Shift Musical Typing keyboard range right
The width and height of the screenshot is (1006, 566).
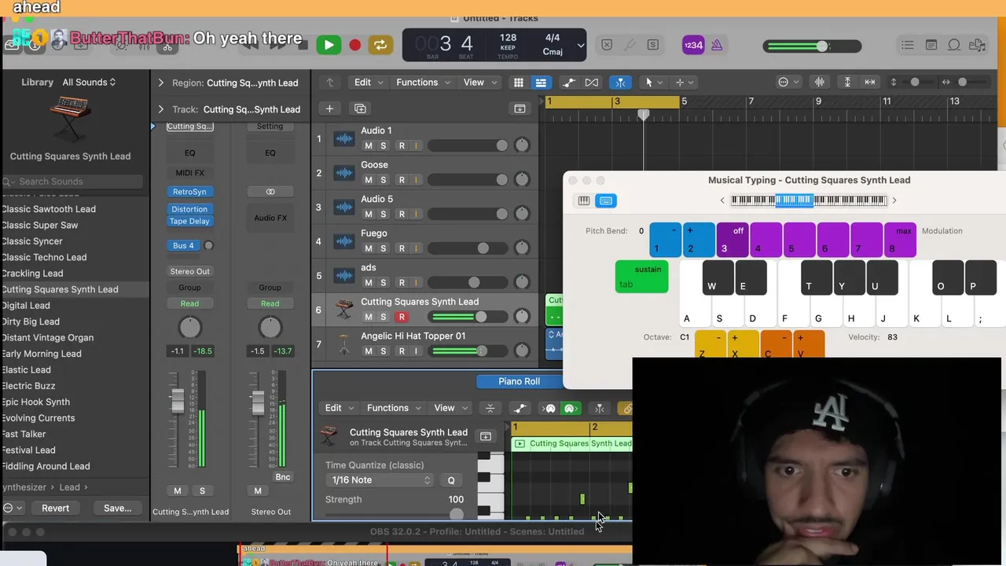coord(894,200)
